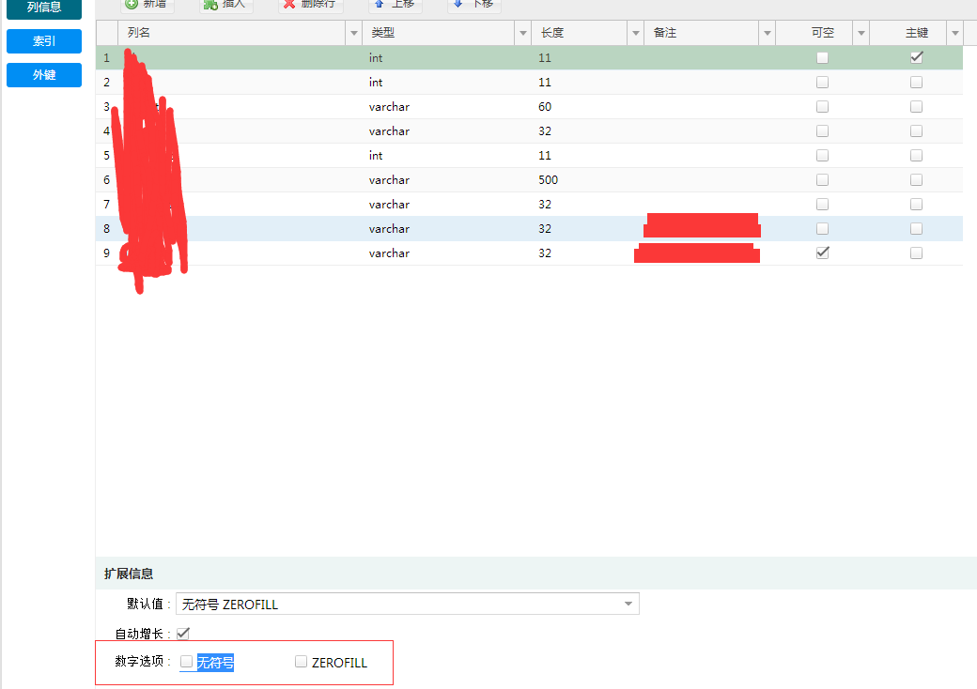
Task: Open the 长度 column header dropdown
Action: tap(636, 33)
